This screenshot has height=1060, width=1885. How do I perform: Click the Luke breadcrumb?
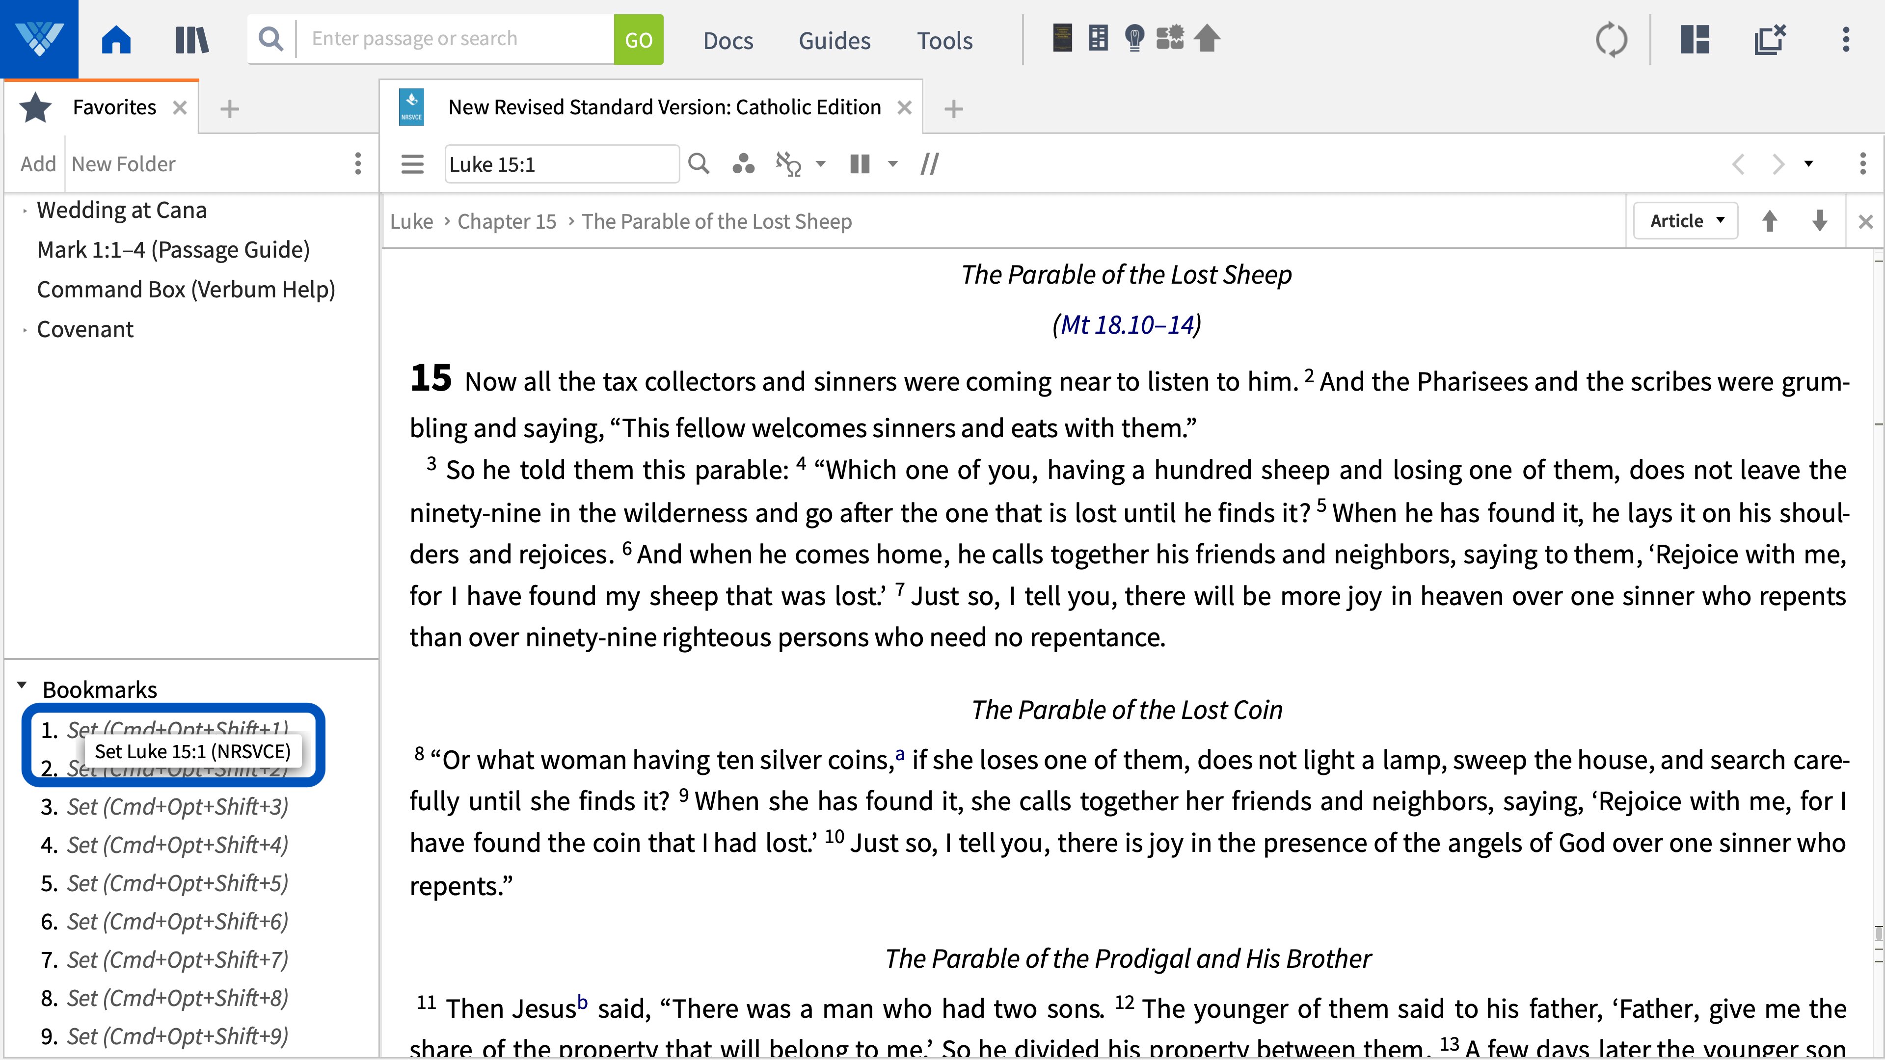pyautogui.click(x=411, y=222)
